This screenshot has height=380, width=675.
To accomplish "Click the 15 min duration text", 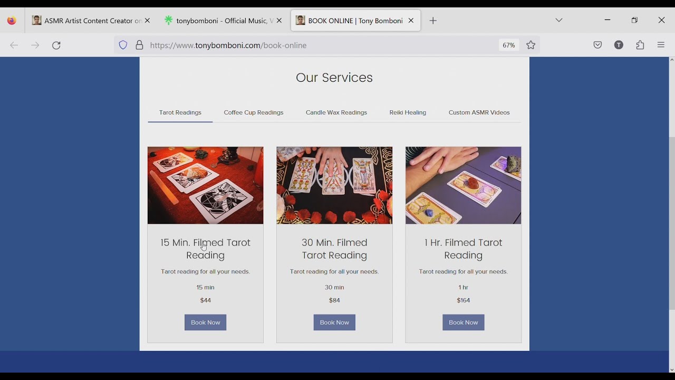I will [206, 288].
